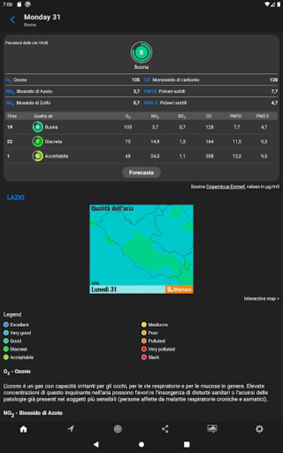Tap the Excellent blue legend swatch
Screen dimensions: 283x453
coord(6,324)
